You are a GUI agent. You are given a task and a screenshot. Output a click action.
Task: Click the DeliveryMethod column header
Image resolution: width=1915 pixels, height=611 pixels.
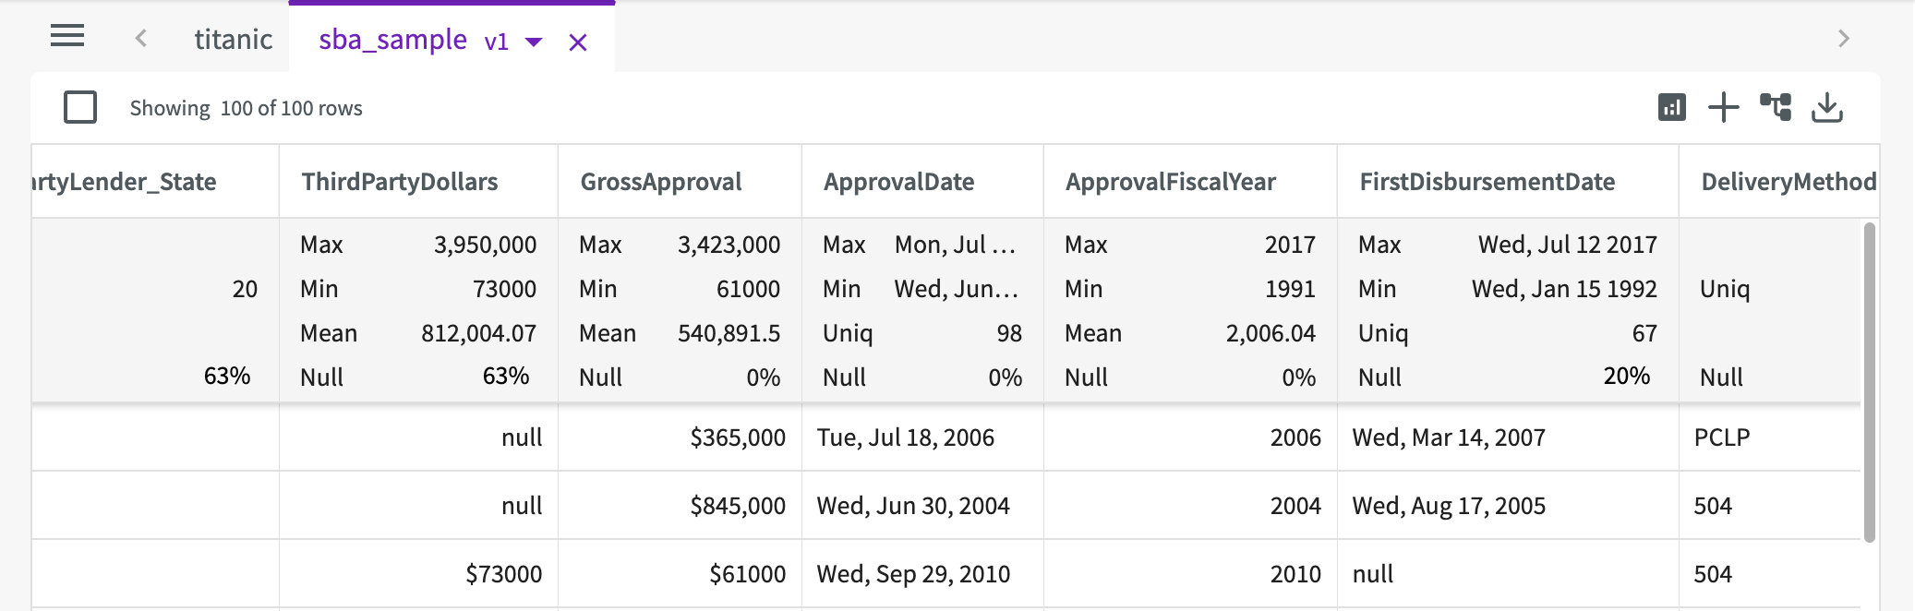tap(1788, 182)
